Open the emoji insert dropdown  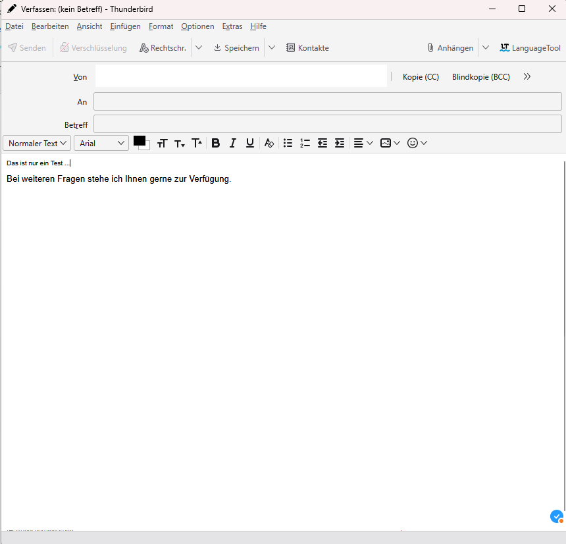point(417,143)
